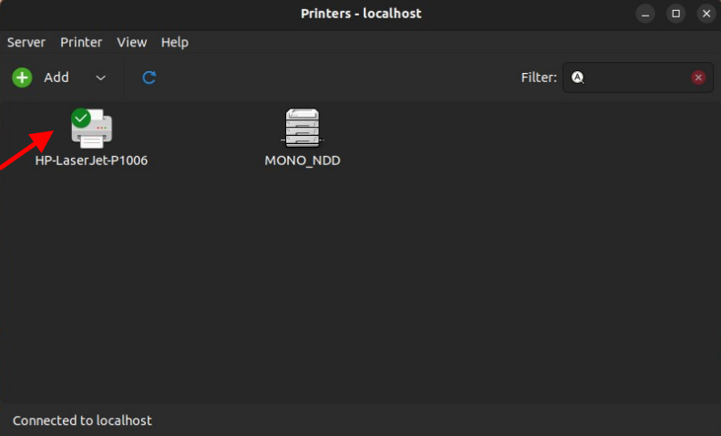Maximize the Printers window
Viewport: 721px width, 436px height.
click(x=675, y=14)
